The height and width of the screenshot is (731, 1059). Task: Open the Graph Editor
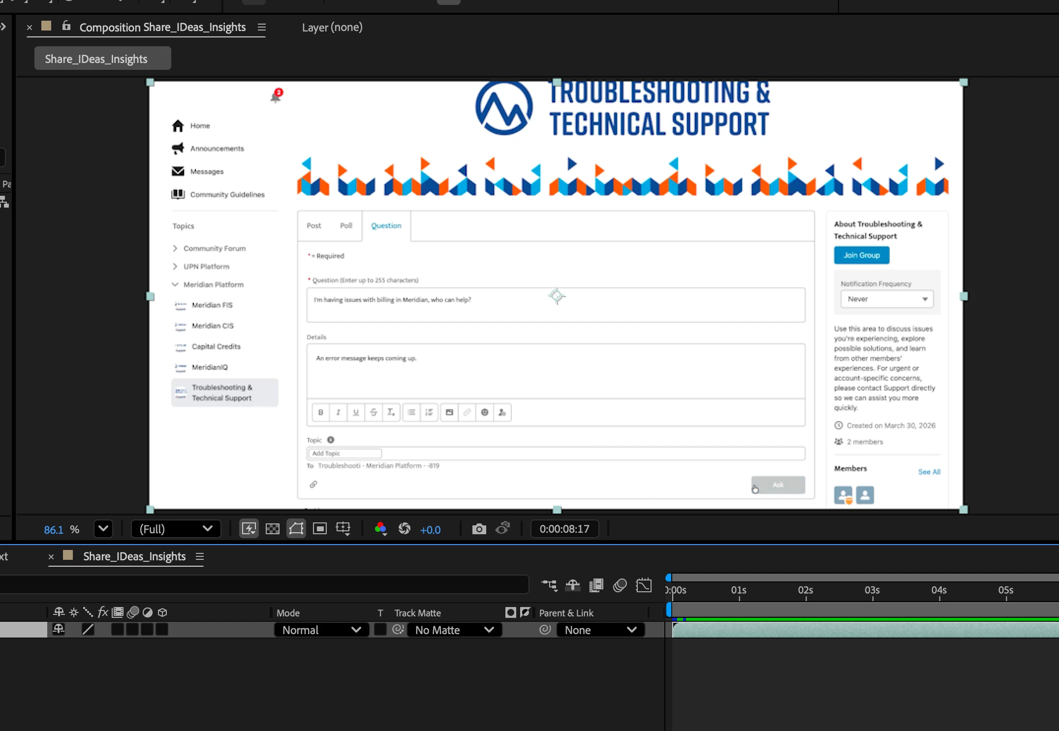click(x=644, y=585)
